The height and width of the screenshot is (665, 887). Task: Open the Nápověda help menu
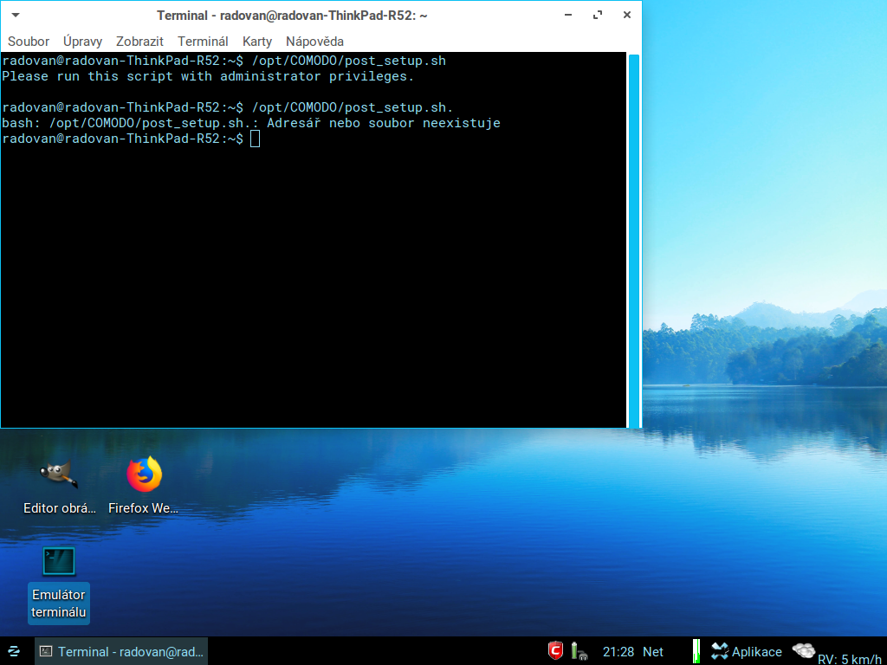click(314, 42)
